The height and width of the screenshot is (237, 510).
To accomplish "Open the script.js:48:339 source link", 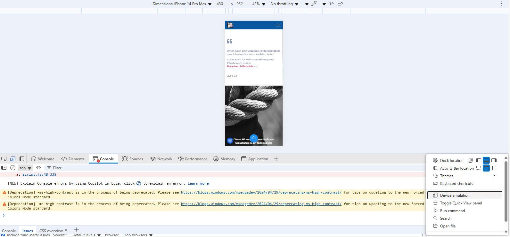I will pyautogui.click(x=39, y=175).
